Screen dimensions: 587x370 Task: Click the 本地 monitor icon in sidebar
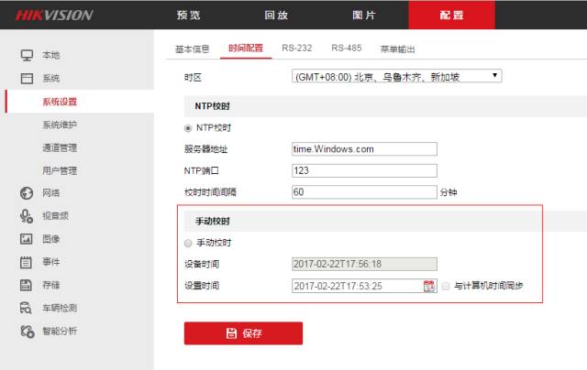pyautogui.click(x=27, y=56)
